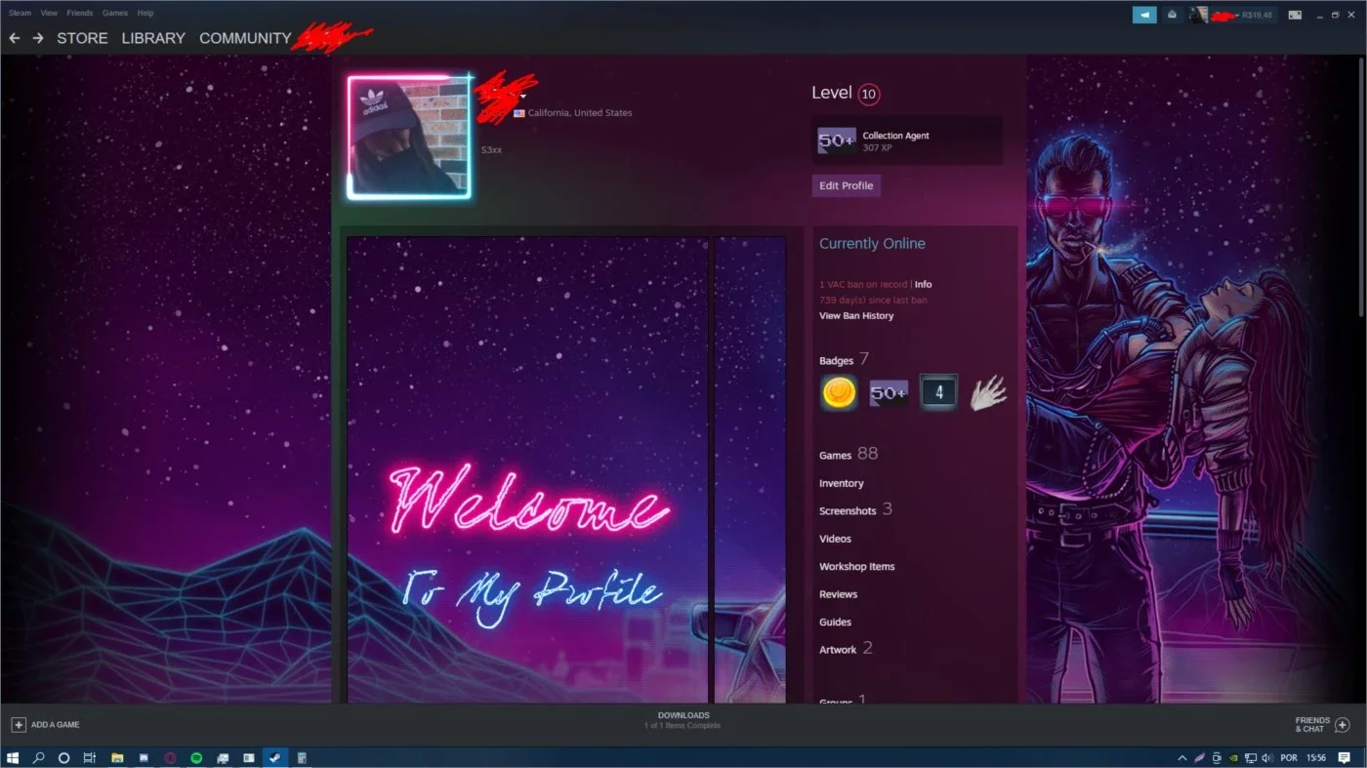Open Spotify from taskbar

click(196, 757)
